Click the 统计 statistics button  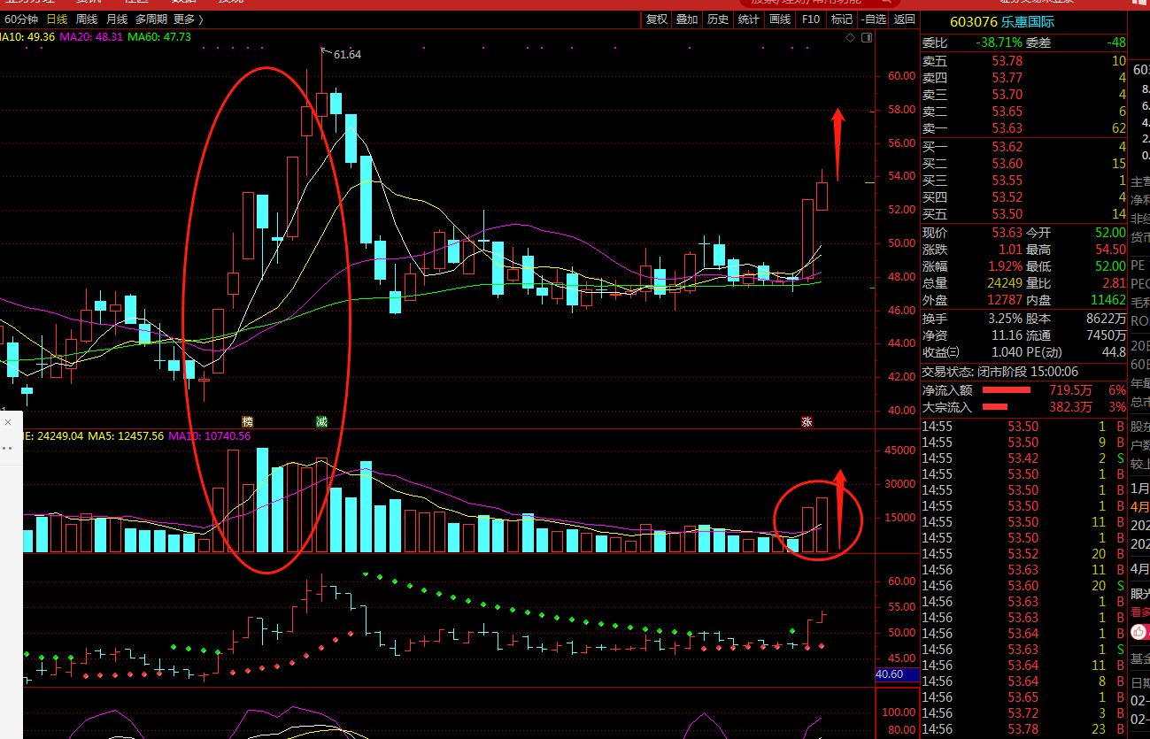tap(749, 19)
